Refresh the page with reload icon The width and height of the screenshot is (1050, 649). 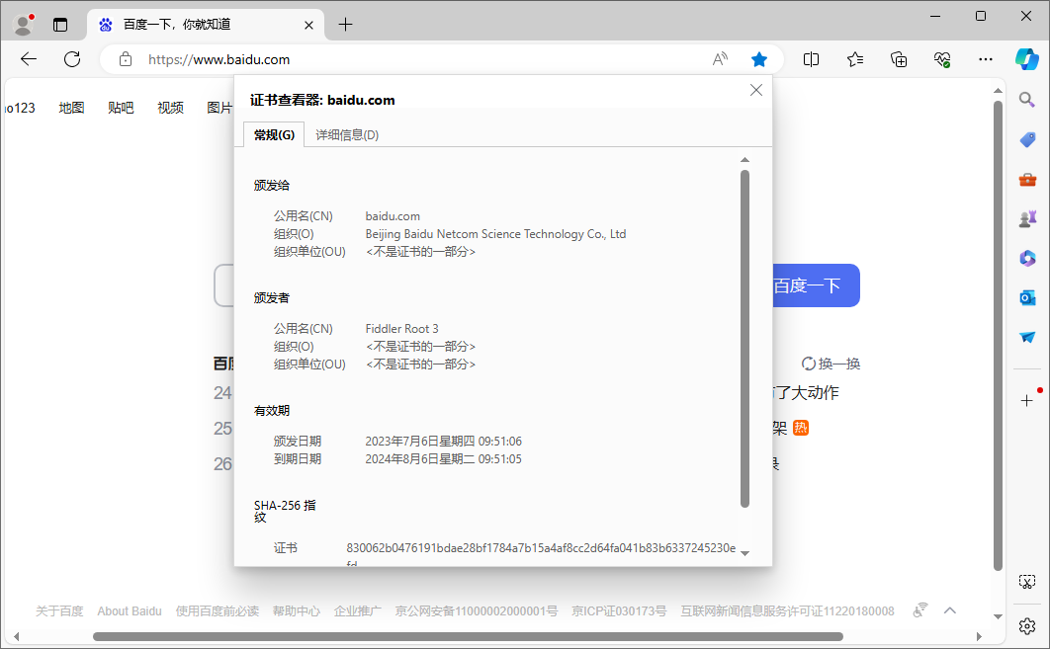point(72,59)
